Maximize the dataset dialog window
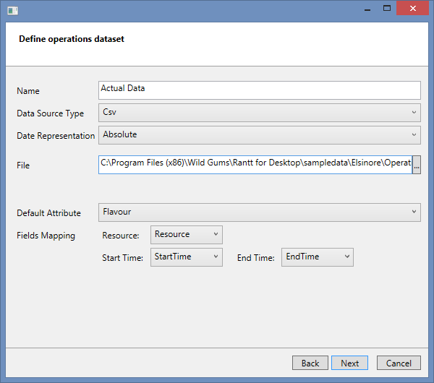The height and width of the screenshot is (383, 434). (387, 9)
